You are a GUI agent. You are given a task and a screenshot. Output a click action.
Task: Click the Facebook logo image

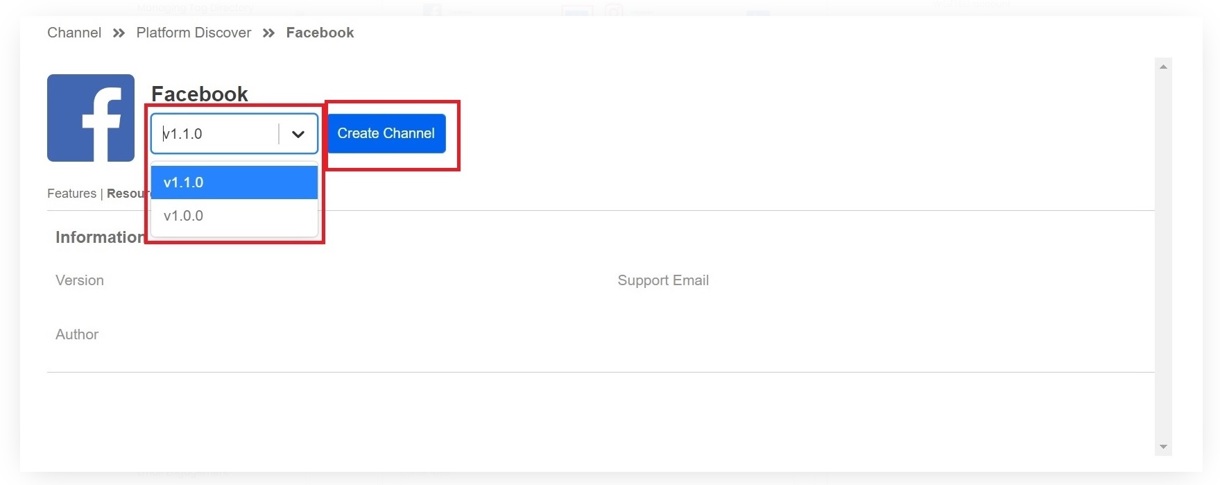pyautogui.click(x=91, y=118)
